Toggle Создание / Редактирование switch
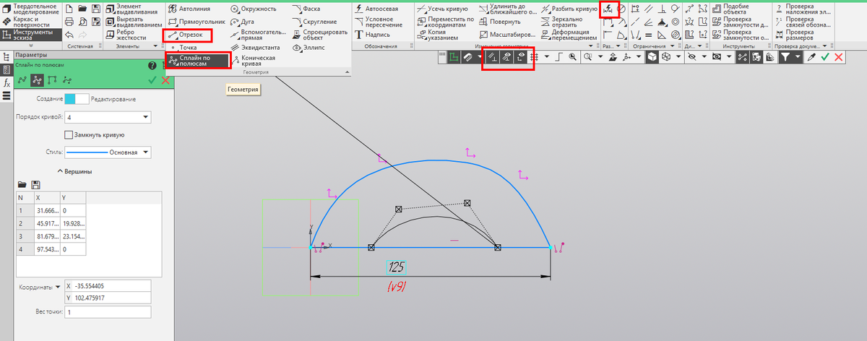 tap(76, 98)
